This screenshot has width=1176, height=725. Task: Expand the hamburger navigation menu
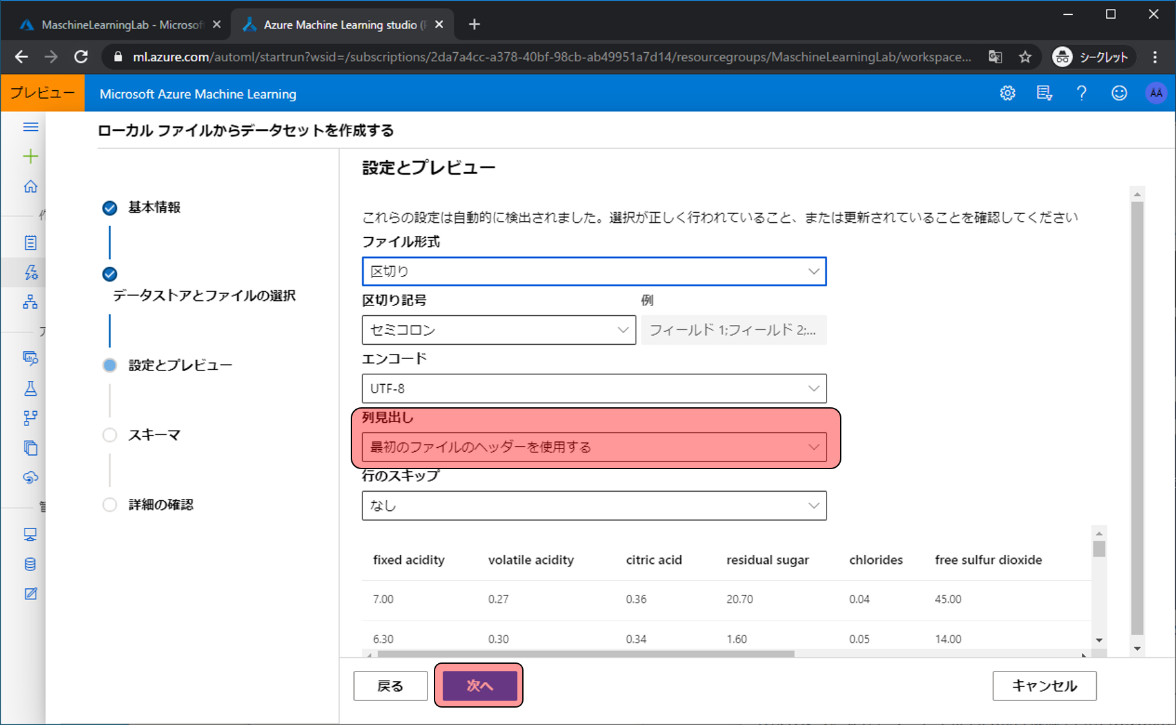click(x=30, y=127)
